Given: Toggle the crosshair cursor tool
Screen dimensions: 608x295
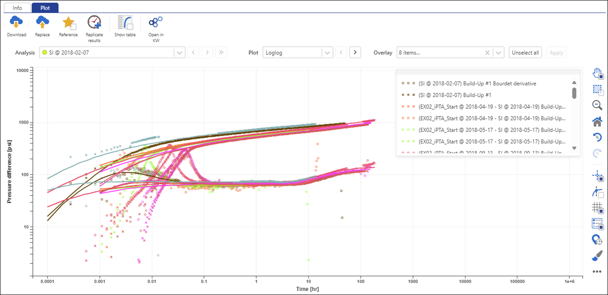Looking at the screenshot, I should click(x=597, y=176).
